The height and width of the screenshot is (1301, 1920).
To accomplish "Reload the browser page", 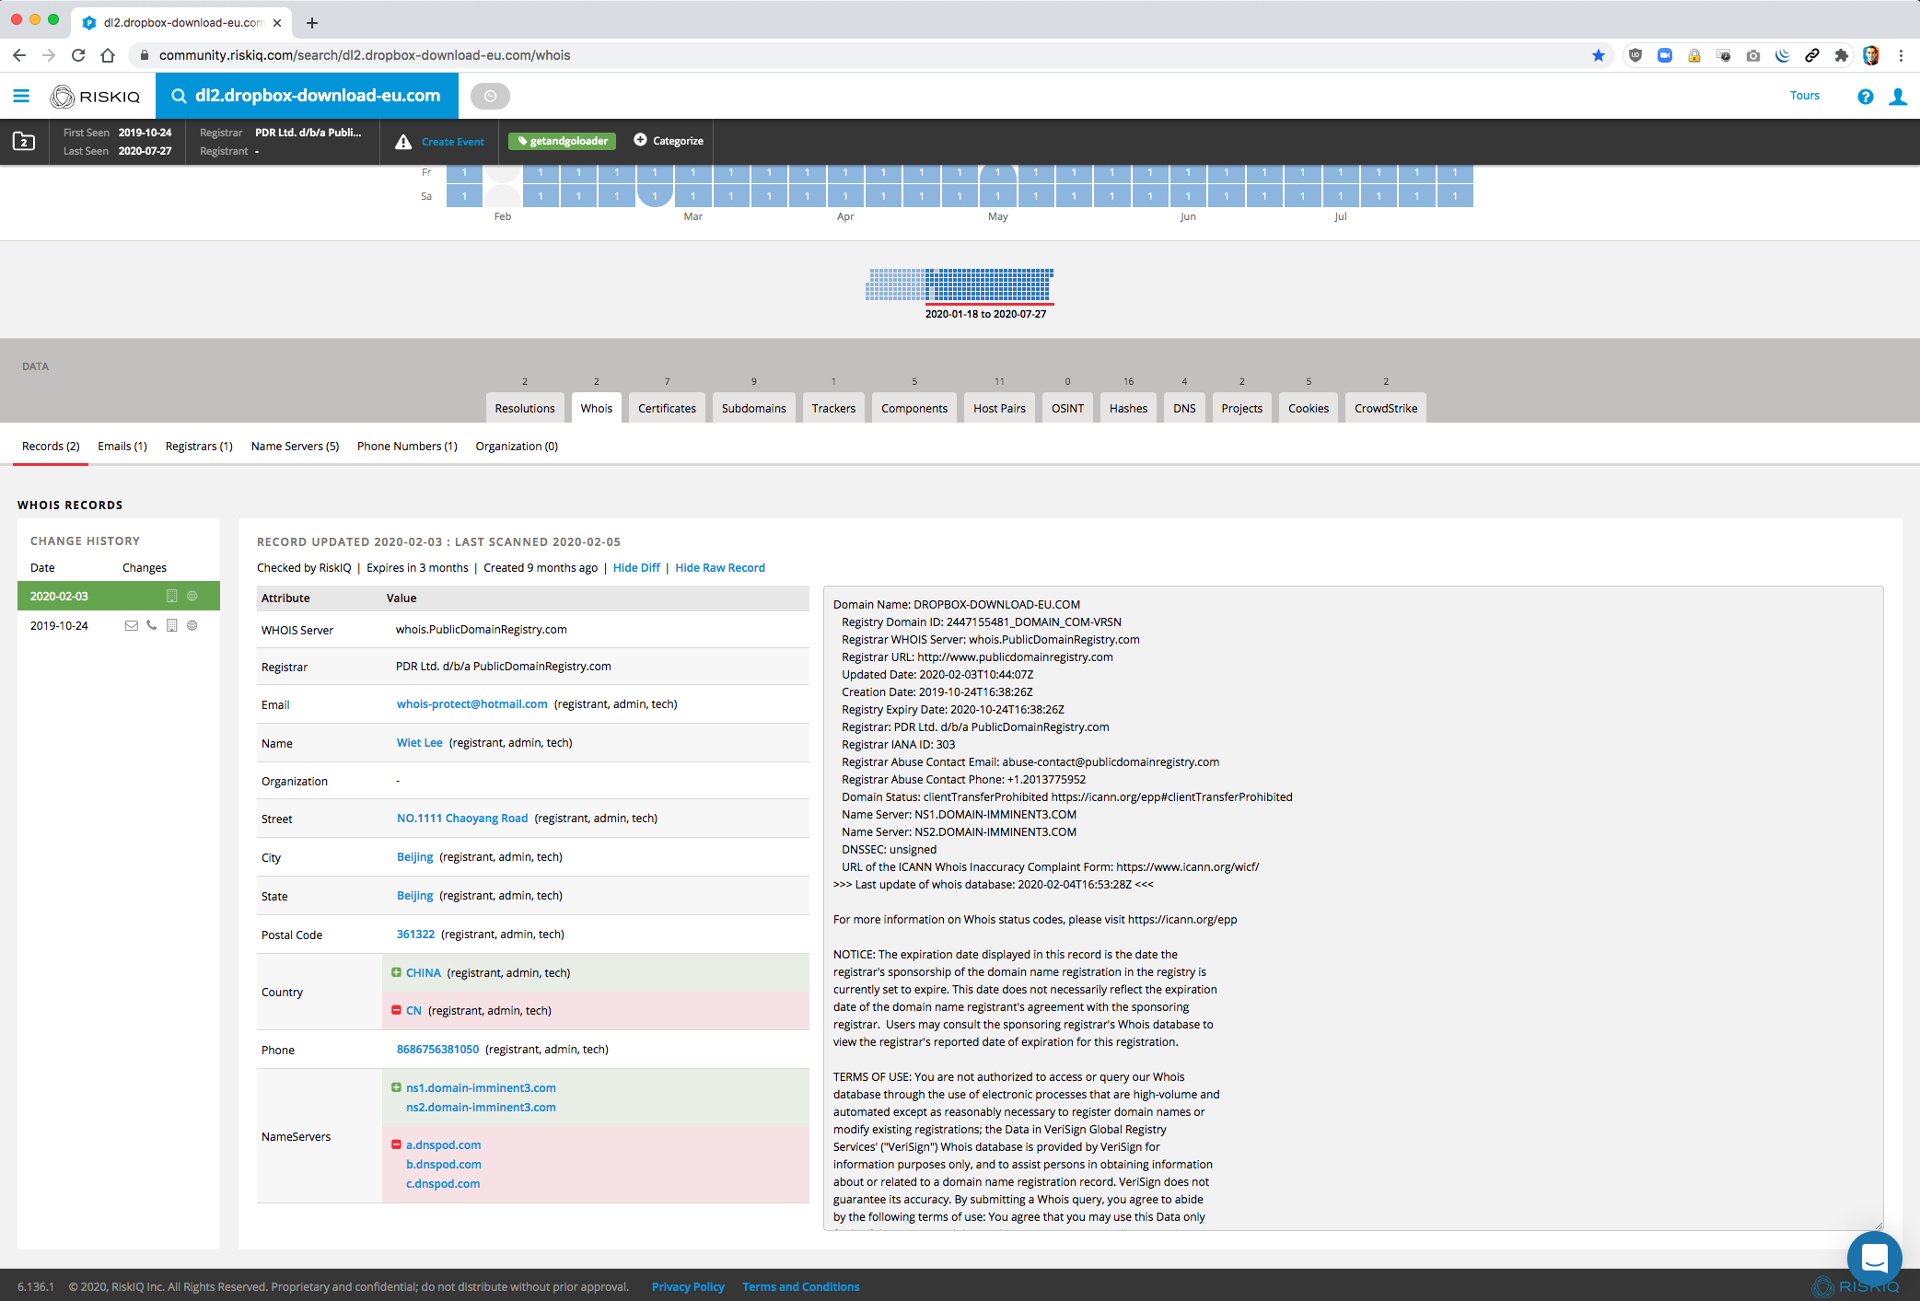I will [x=78, y=55].
